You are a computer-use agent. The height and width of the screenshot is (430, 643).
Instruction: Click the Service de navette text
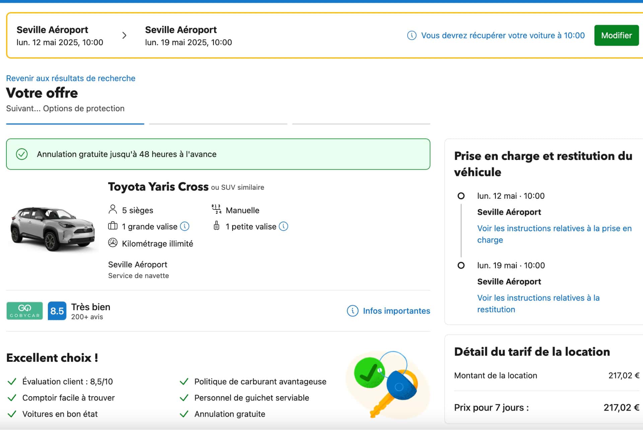tap(138, 276)
